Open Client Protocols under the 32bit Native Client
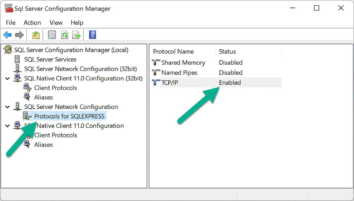The height and width of the screenshot is (201, 354). [x=56, y=88]
